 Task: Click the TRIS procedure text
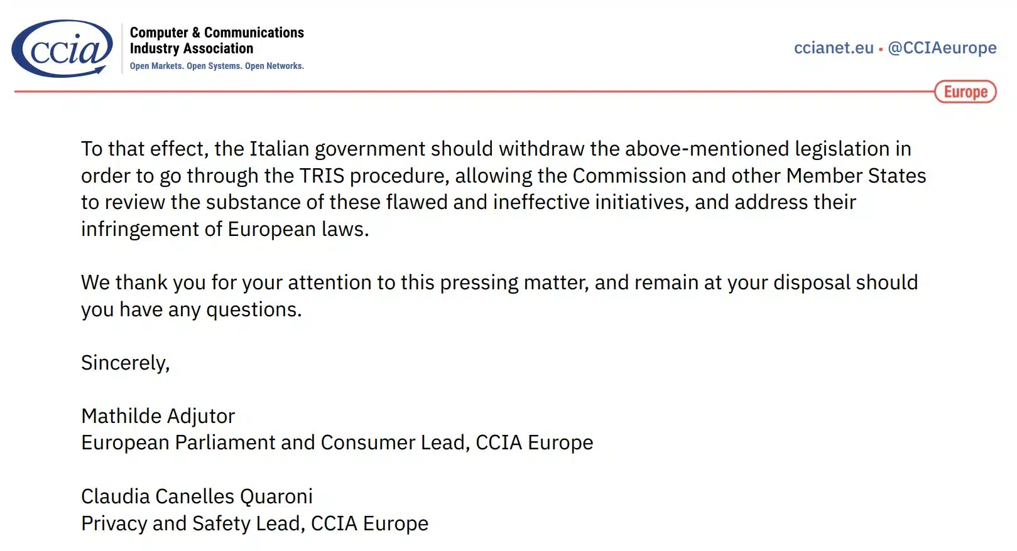[374, 176]
